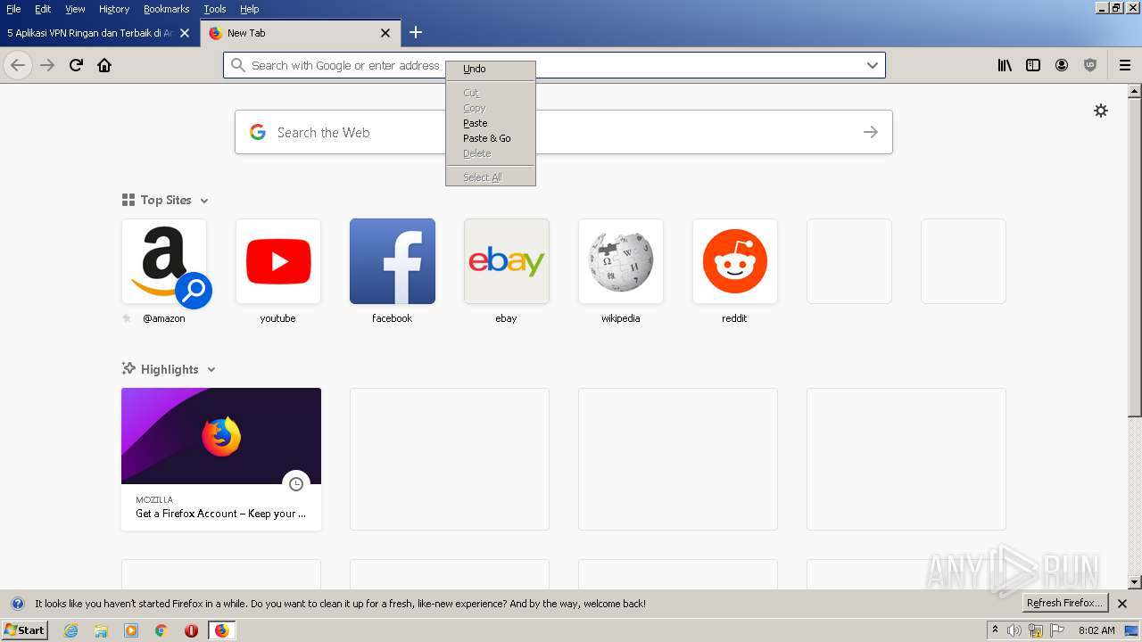1142x642 pixels.
Task: Open the View menu
Action: pos(75,9)
